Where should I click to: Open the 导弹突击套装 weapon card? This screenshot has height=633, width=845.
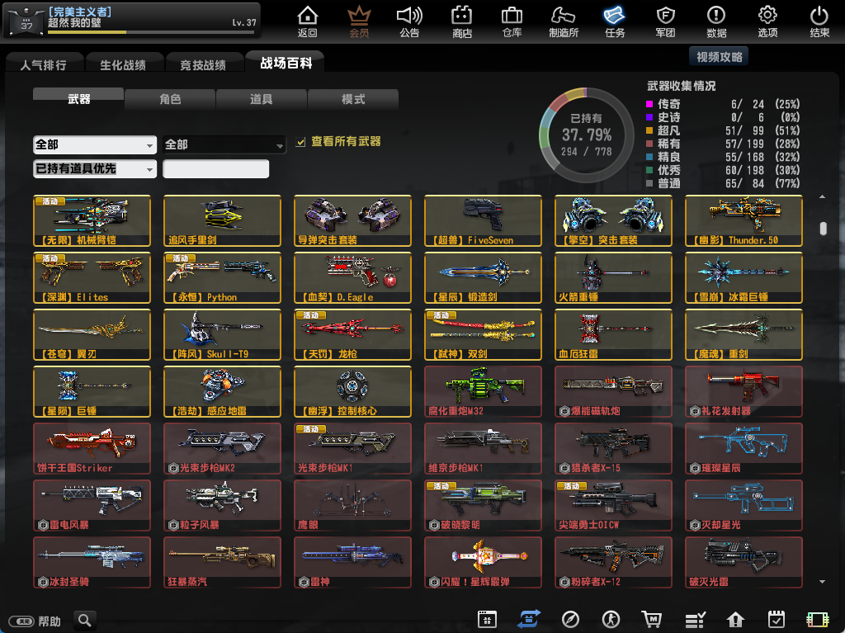(352, 220)
